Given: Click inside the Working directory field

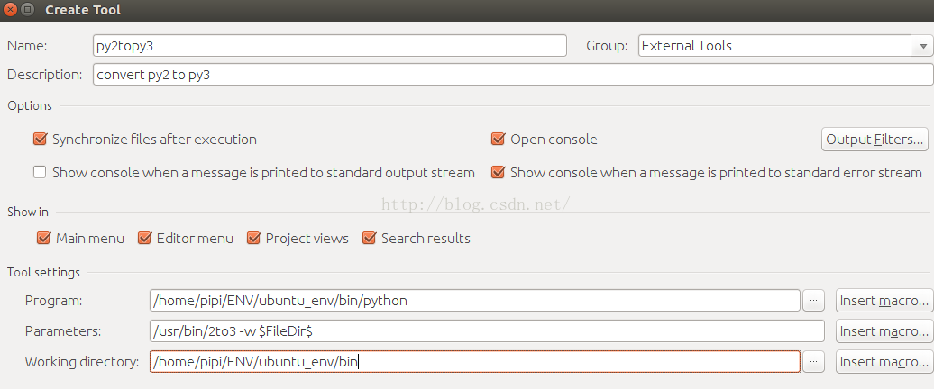Looking at the screenshot, I should coord(474,362).
